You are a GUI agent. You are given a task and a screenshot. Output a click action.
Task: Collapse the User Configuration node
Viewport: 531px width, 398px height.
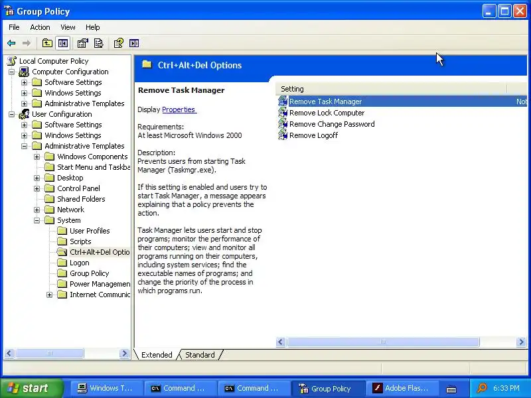[x=11, y=114]
